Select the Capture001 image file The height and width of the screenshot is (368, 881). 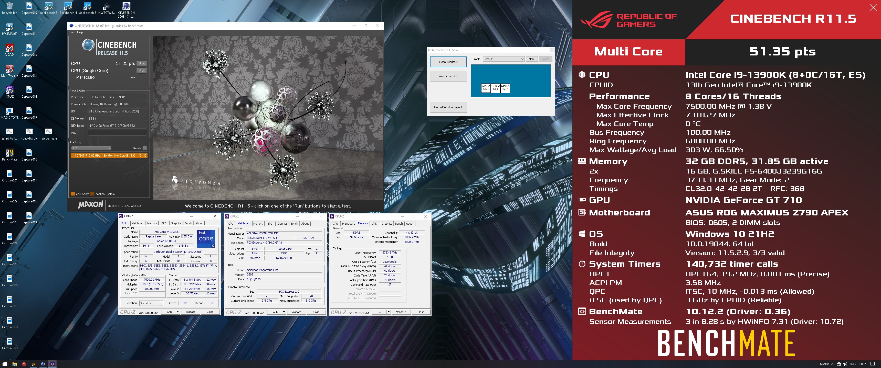coord(9,176)
